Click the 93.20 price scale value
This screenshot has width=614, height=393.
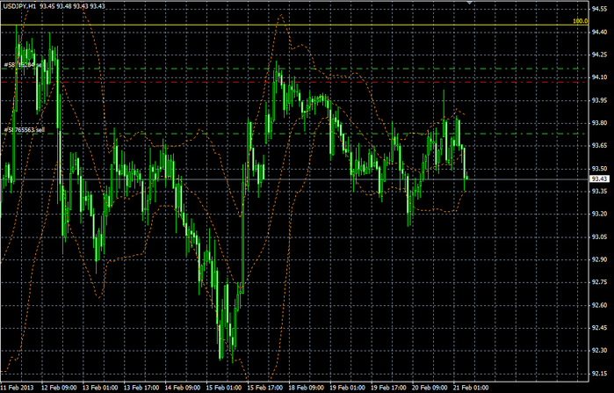600,214
